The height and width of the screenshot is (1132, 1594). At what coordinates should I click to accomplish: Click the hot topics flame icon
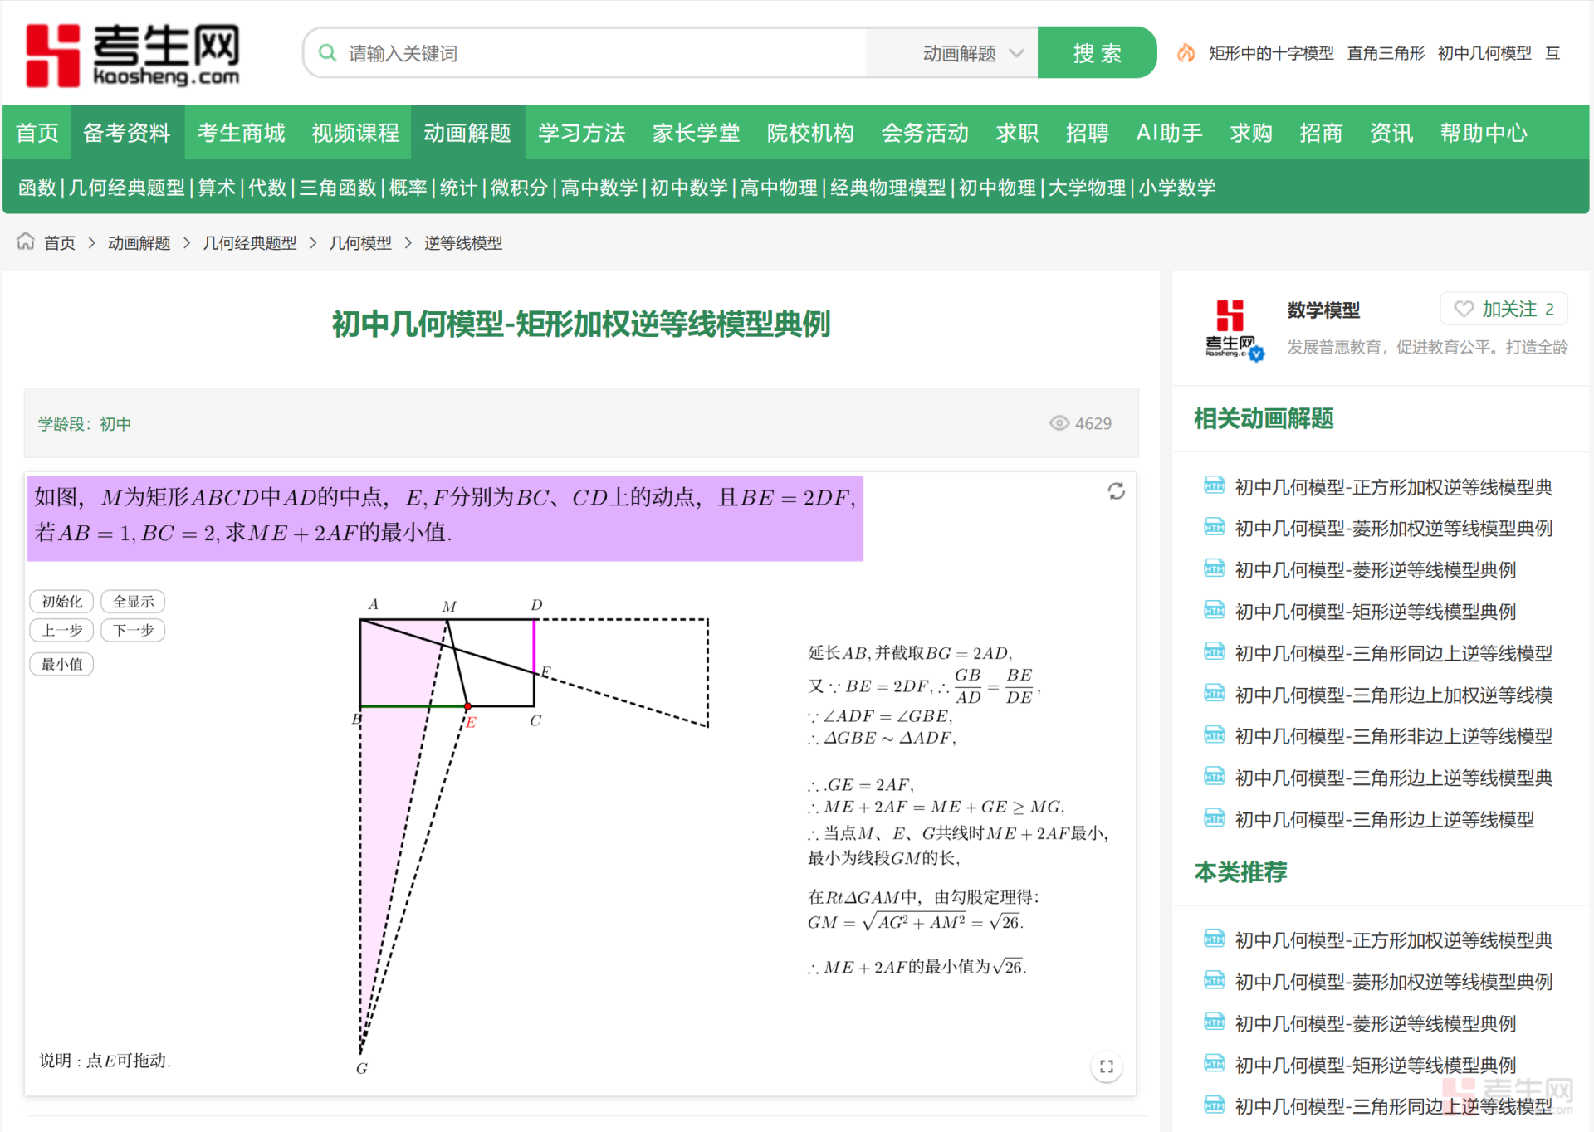[x=1186, y=53]
